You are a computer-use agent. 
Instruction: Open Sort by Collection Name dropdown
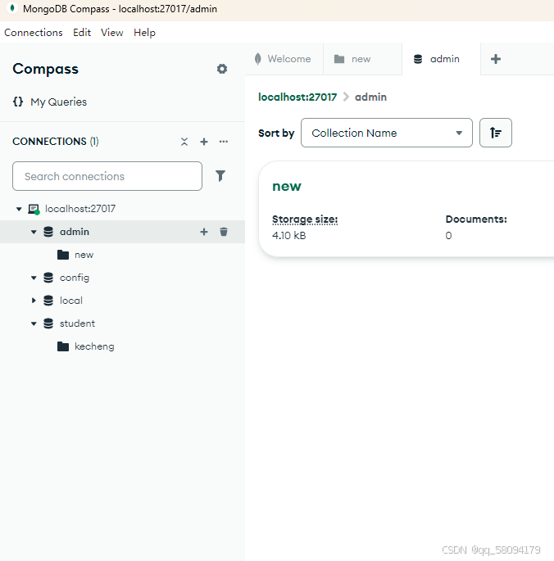coord(387,133)
